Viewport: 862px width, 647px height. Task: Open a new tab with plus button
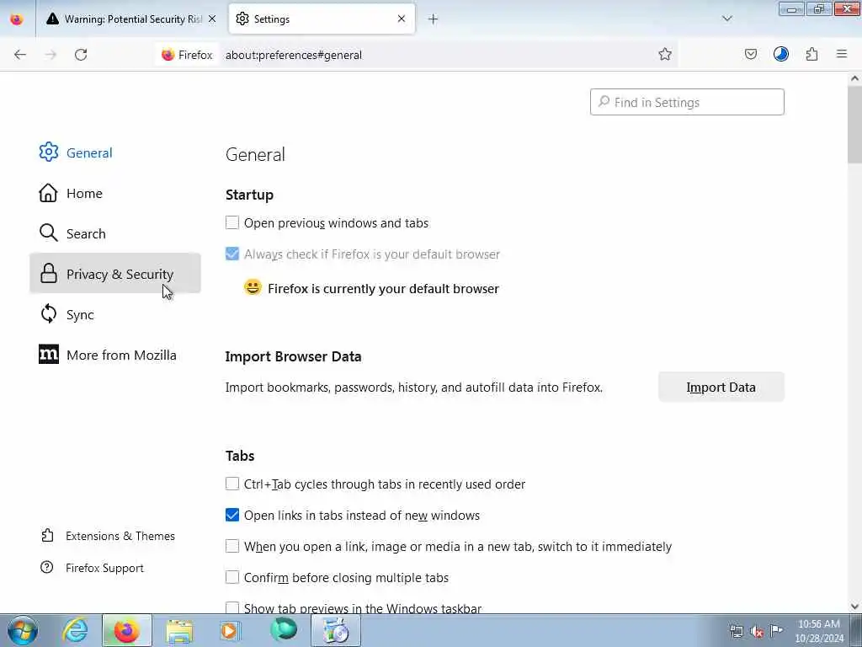coord(433,19)
